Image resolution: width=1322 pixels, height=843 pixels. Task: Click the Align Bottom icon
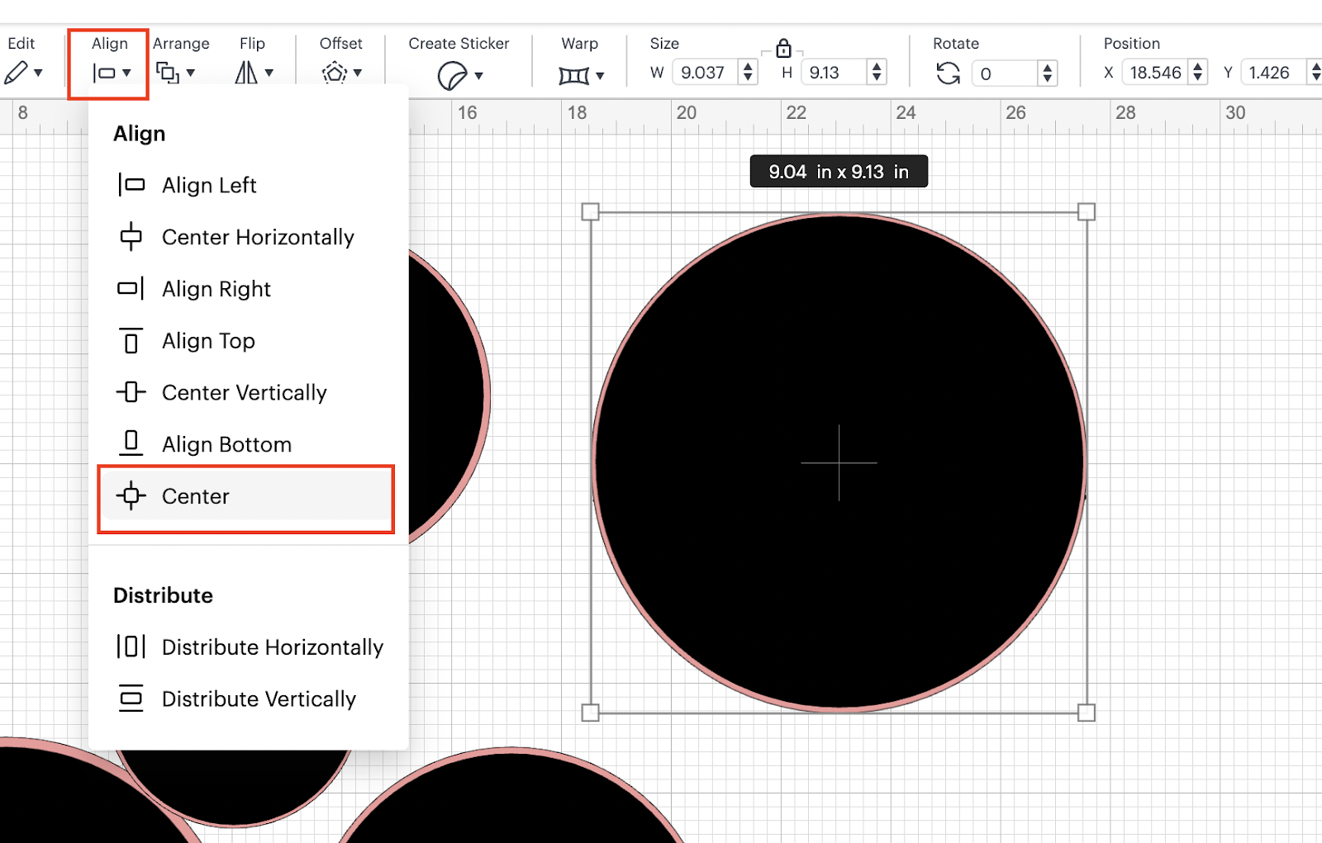click(131, 443)
